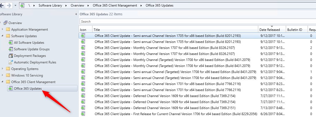
Task: Click the All Software Updates icon
Action: click(x=11, y=42)
